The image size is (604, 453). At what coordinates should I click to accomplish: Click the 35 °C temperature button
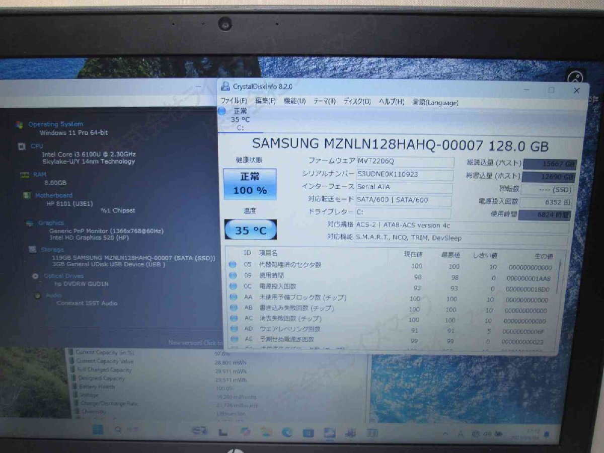click(x=250, y=230)
